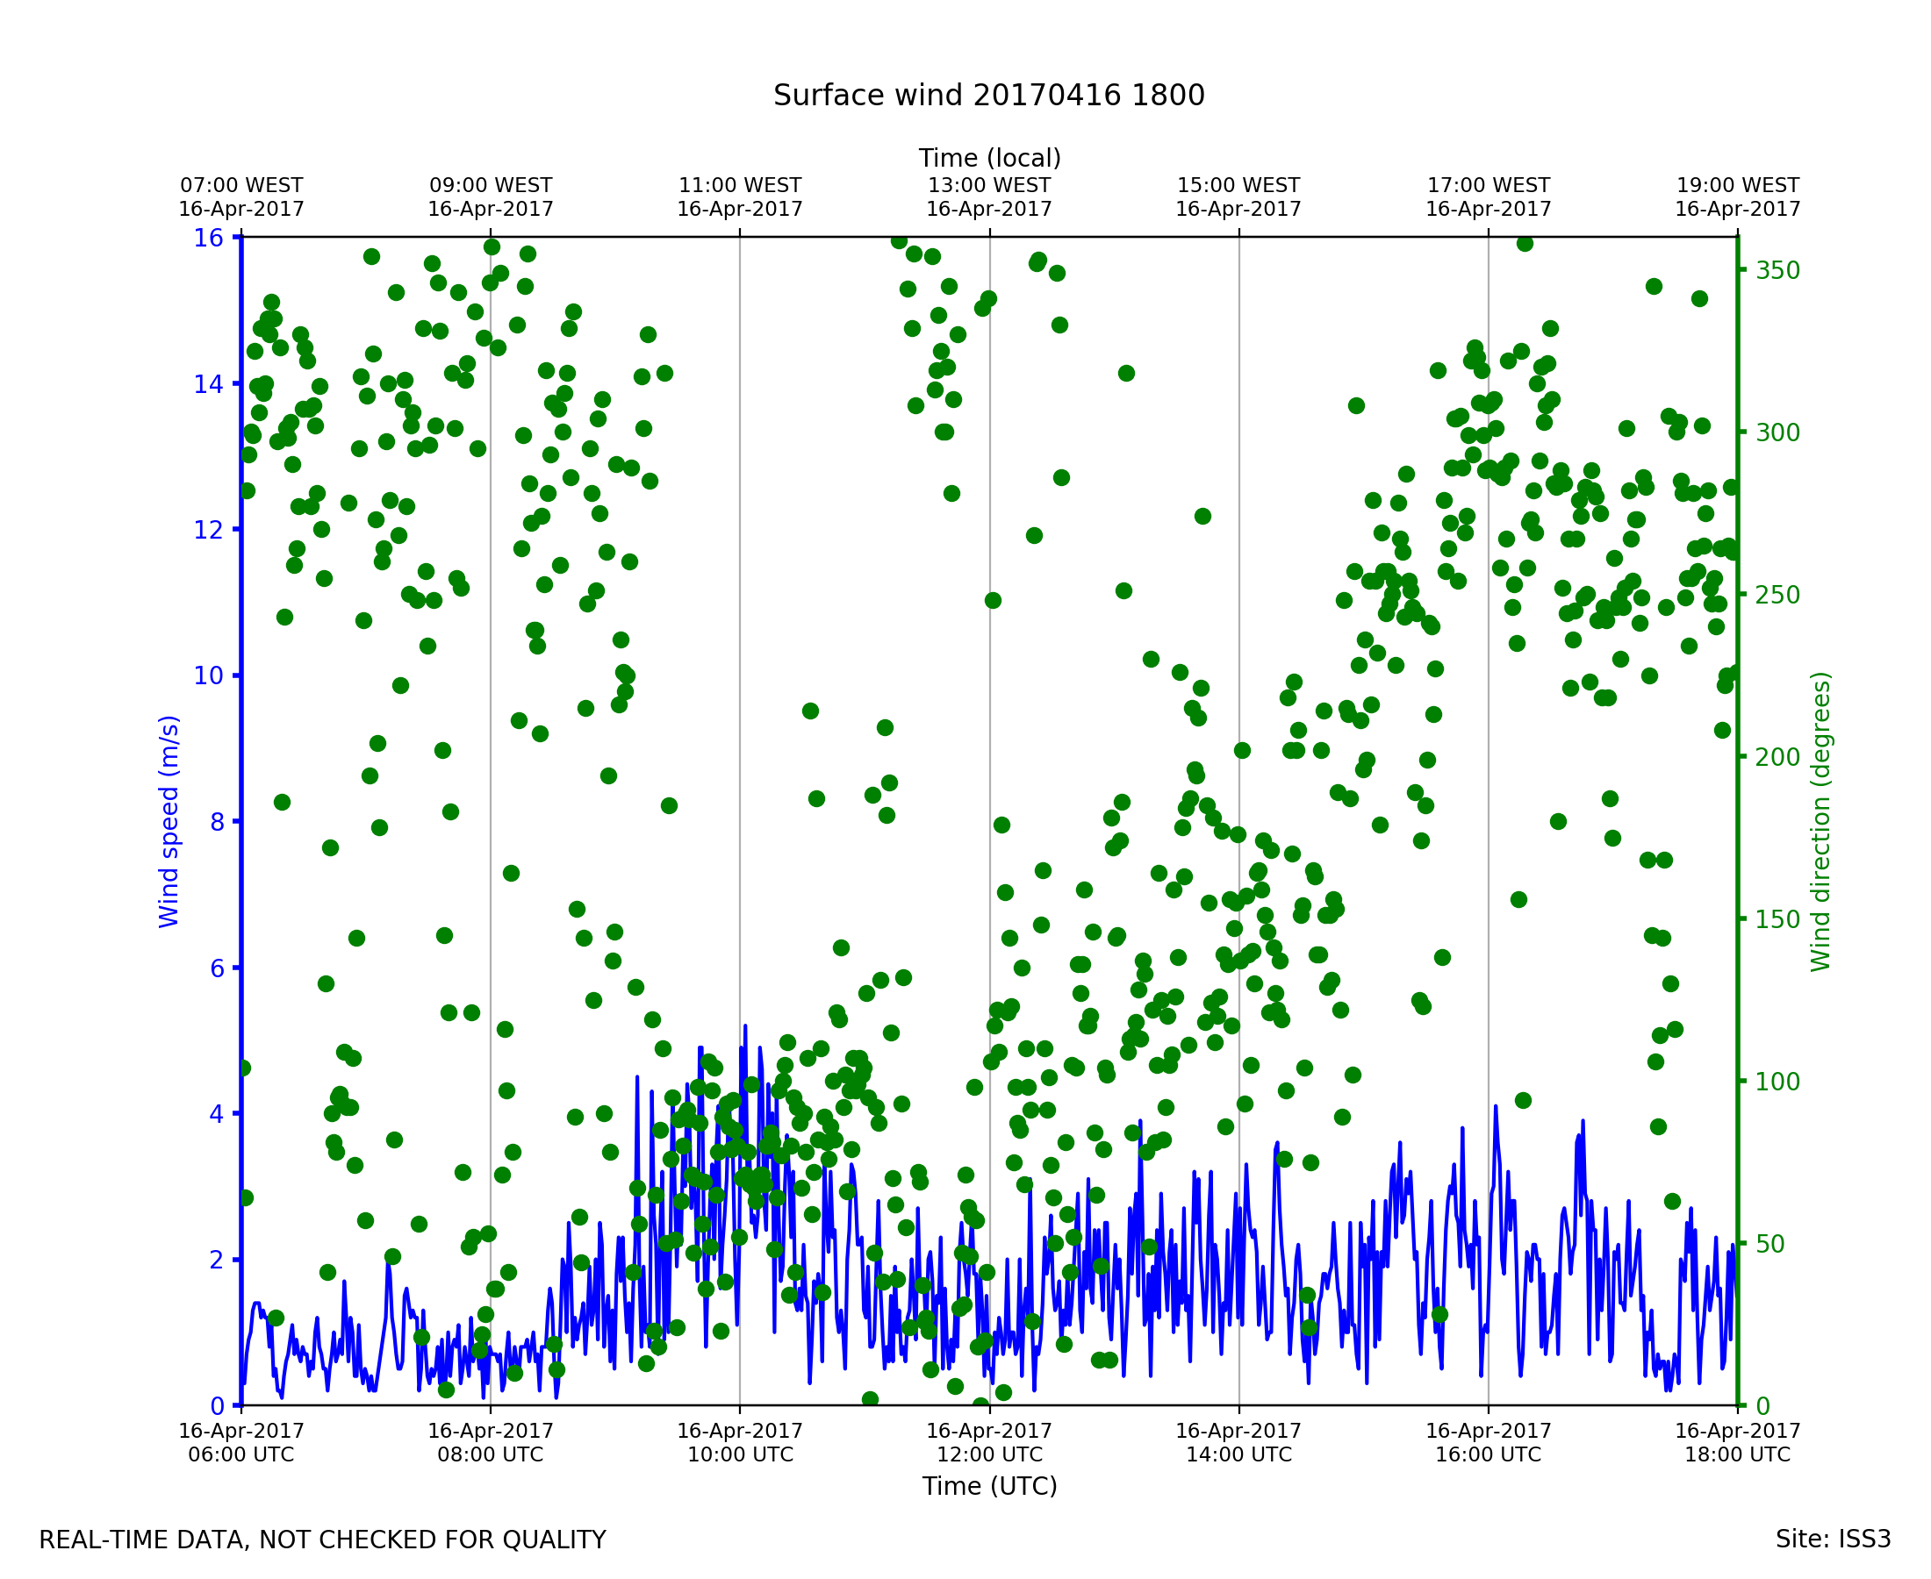
Task: Click the 16 tick on wind speed axis
Action: 207,239
